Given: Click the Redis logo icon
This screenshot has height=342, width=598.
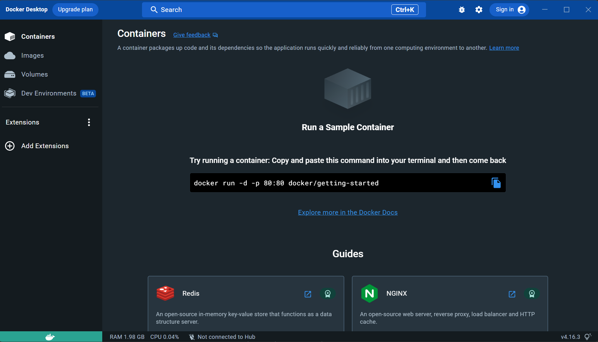Looking at the screenshot, I should pos(165,293).
